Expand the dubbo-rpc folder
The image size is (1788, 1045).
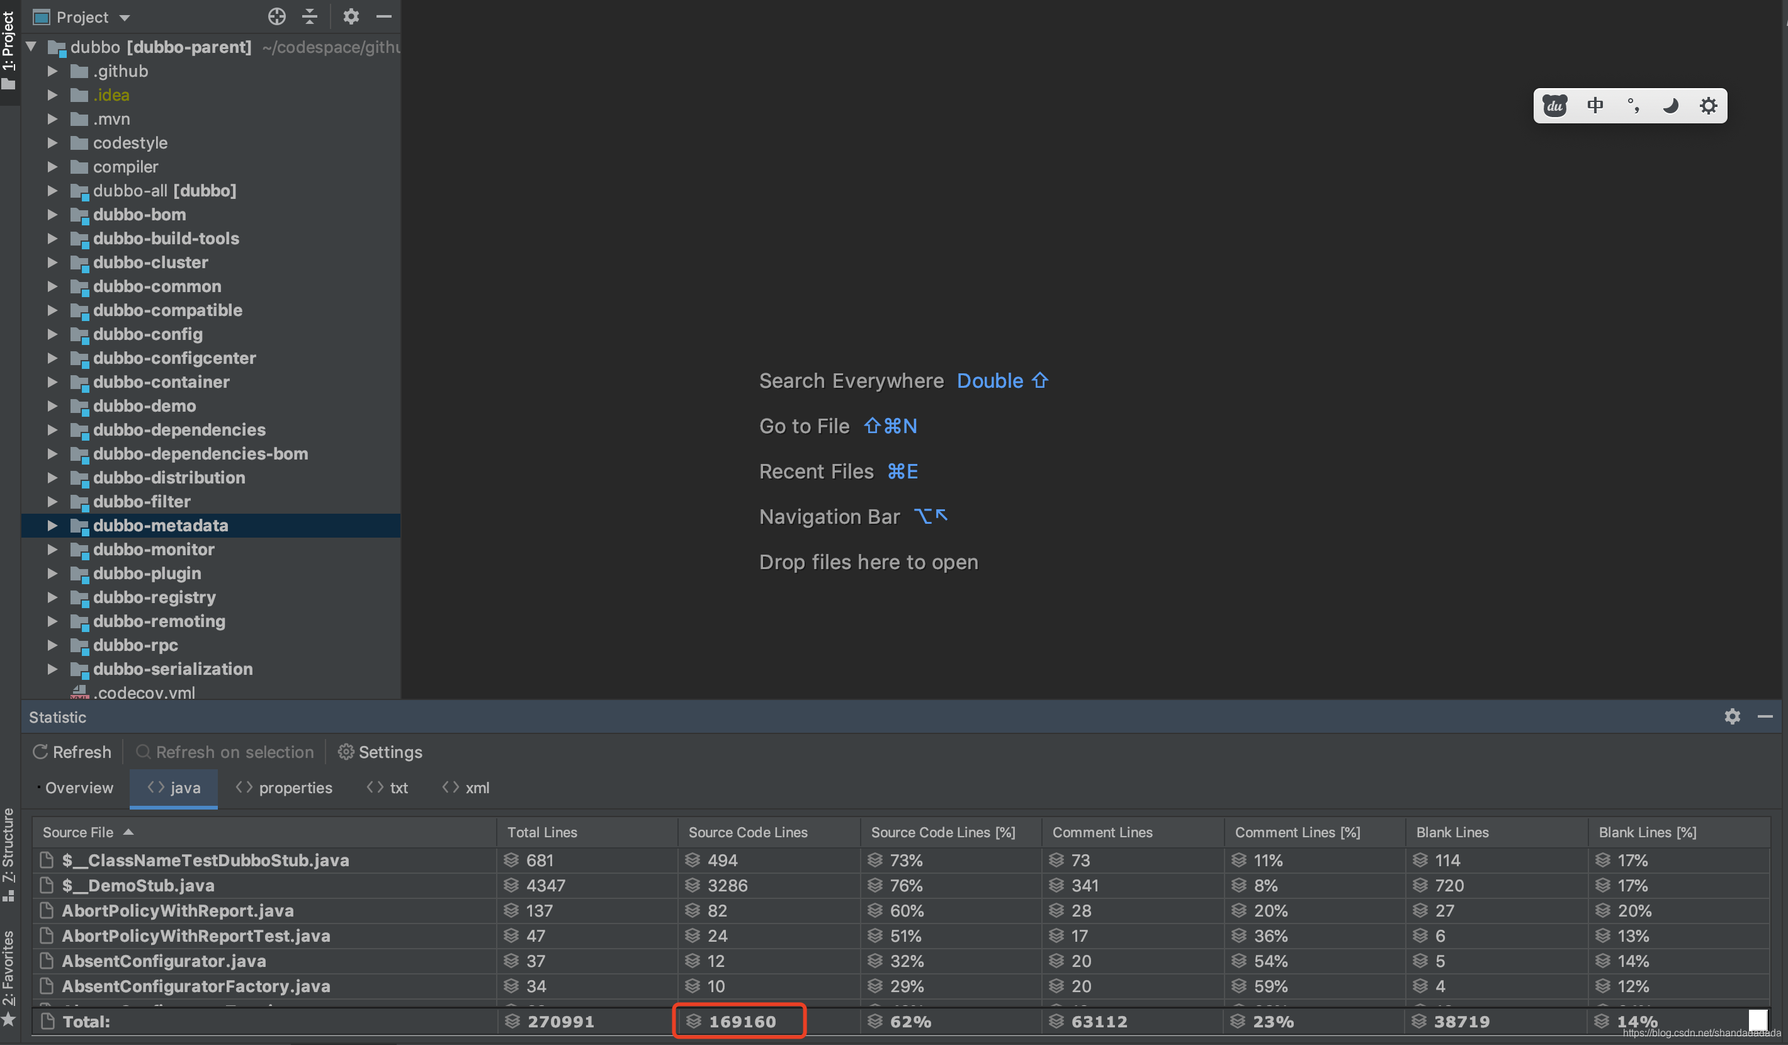tap(52, 645)
